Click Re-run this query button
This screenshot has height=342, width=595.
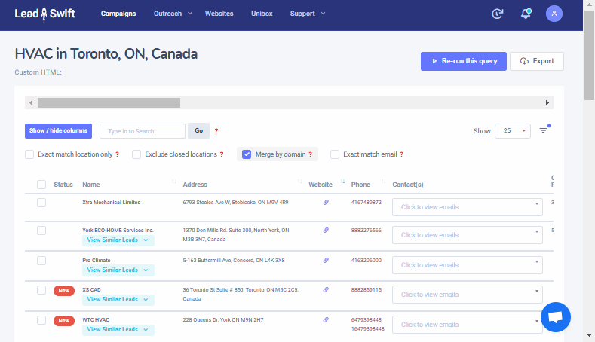tap(463, 61)
